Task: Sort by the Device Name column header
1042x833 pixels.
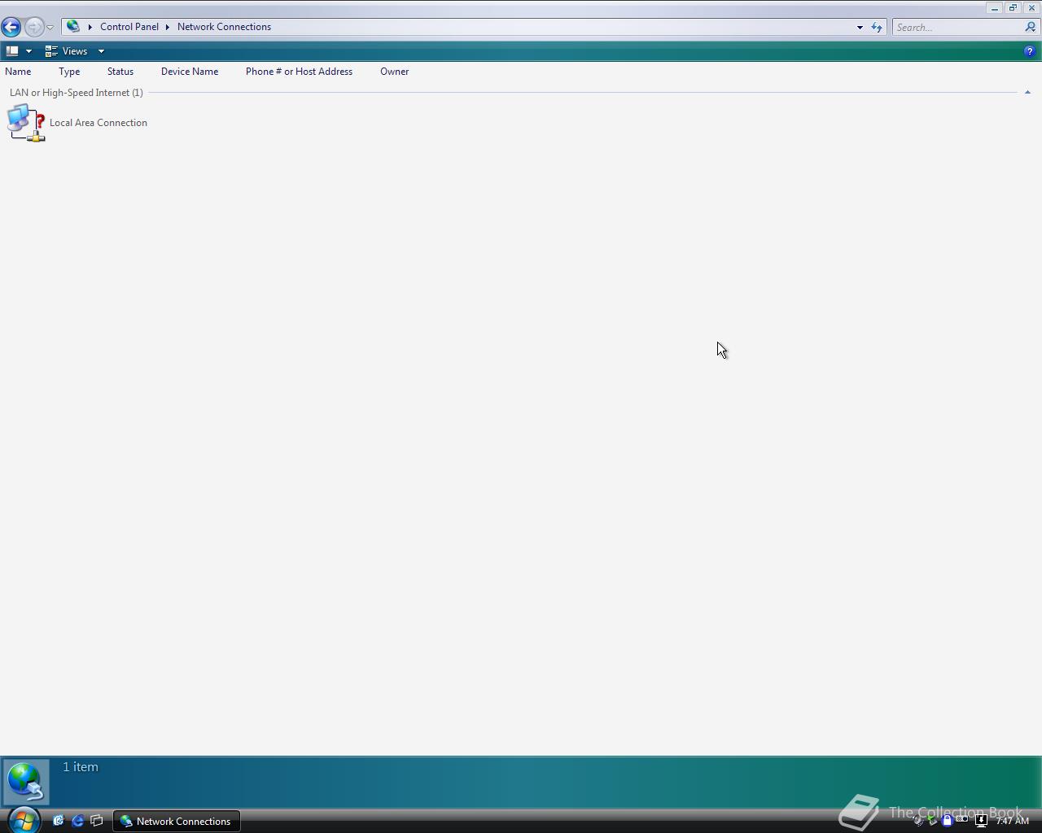Action: (190, 72)
